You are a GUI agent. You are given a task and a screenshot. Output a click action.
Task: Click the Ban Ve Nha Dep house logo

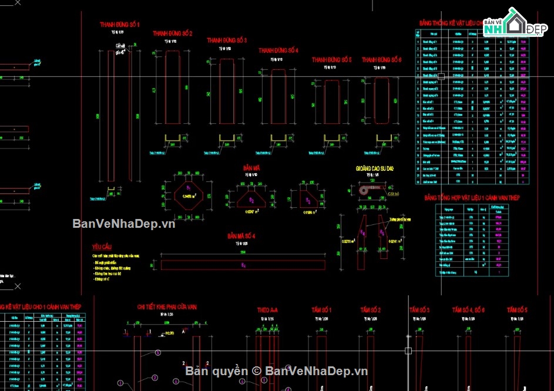[x=515, y=22]
